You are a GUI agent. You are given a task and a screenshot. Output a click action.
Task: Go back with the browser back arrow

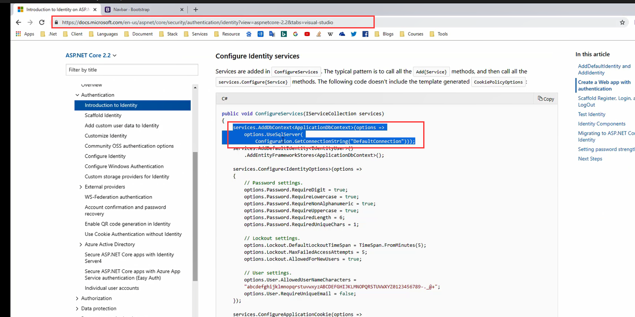pos(18,23)
